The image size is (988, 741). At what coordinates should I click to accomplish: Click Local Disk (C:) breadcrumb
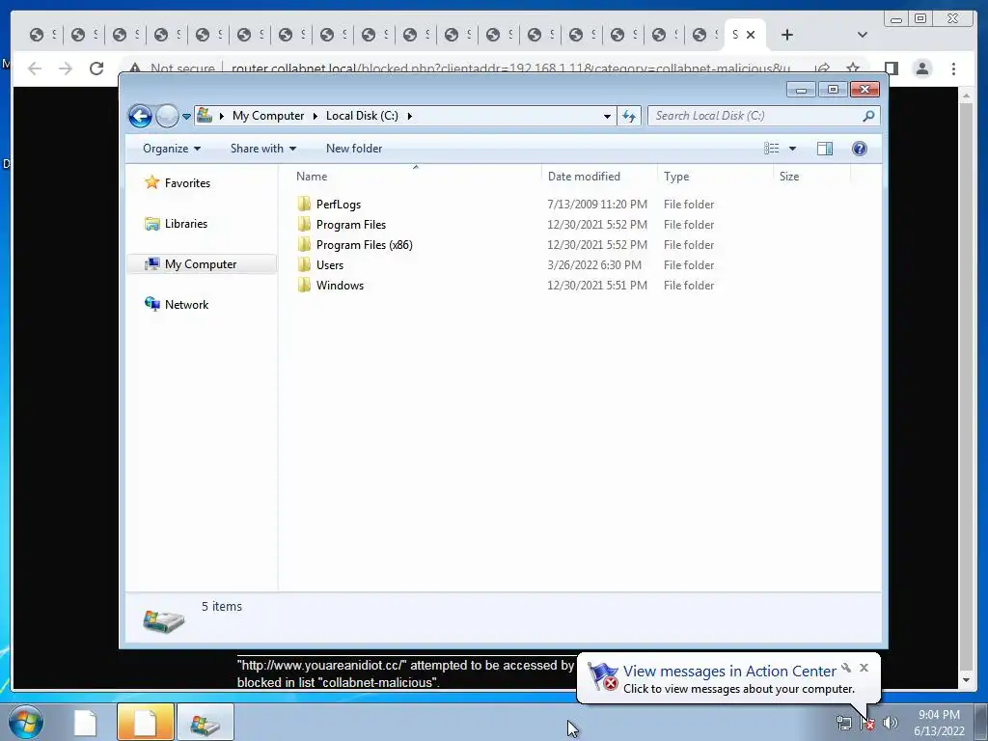pos(362,116)
